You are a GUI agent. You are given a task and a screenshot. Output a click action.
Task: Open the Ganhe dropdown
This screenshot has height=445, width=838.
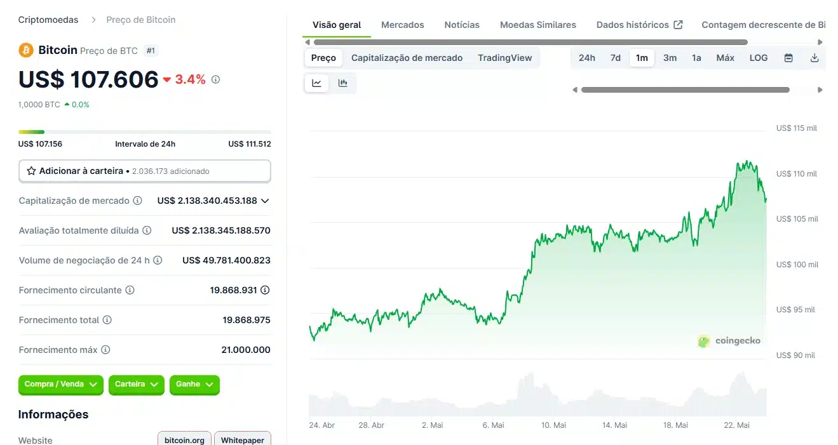point(194,385)
